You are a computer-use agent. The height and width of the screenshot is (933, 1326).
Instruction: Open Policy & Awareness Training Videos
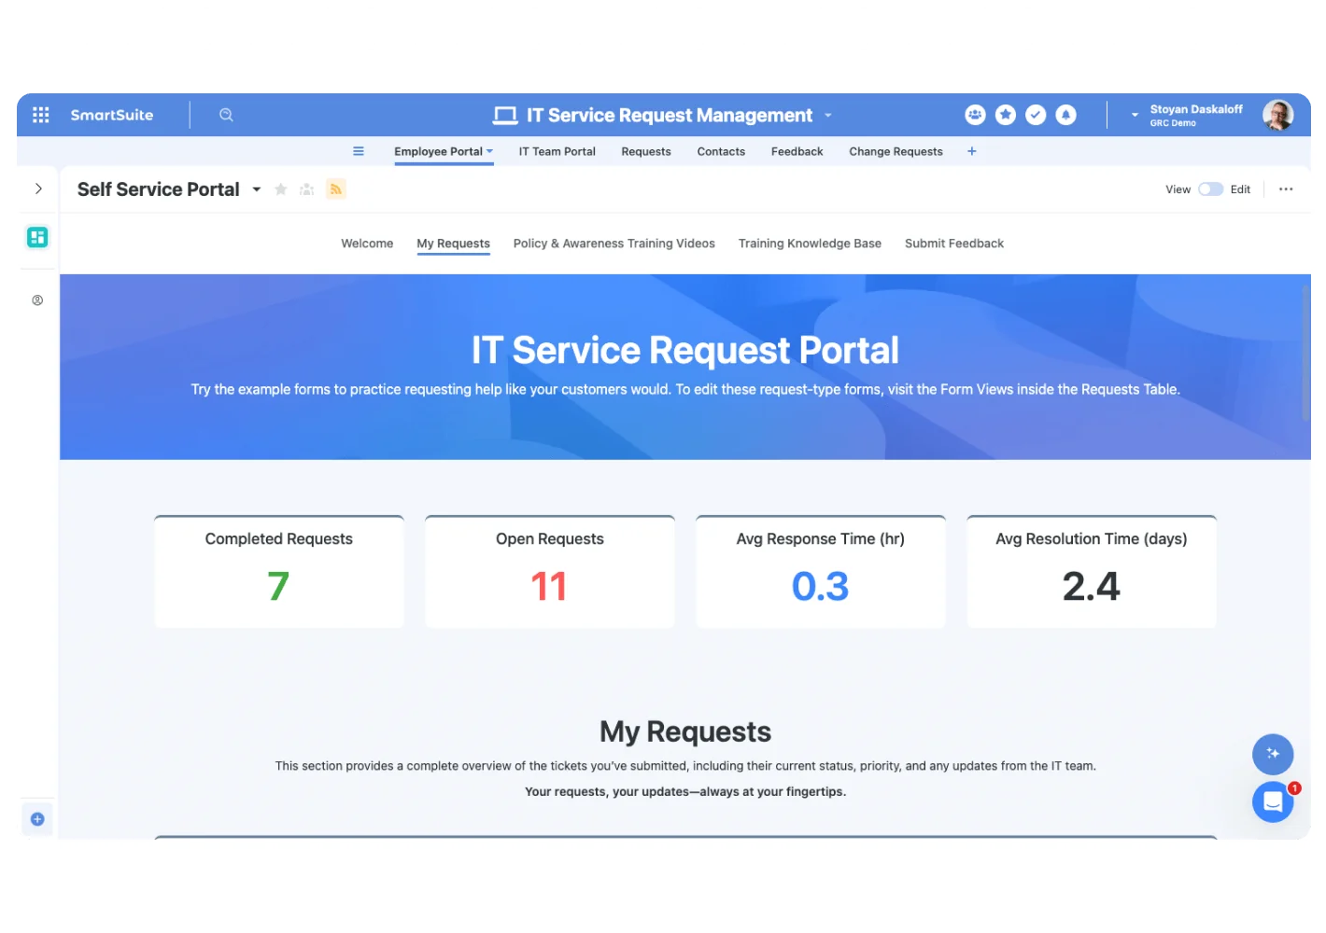[614, 244]
